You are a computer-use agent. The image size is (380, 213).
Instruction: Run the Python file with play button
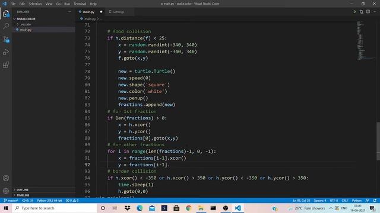[354, 12]
